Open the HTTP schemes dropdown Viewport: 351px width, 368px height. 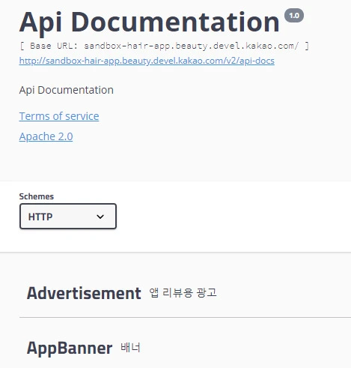pos(68,217)
